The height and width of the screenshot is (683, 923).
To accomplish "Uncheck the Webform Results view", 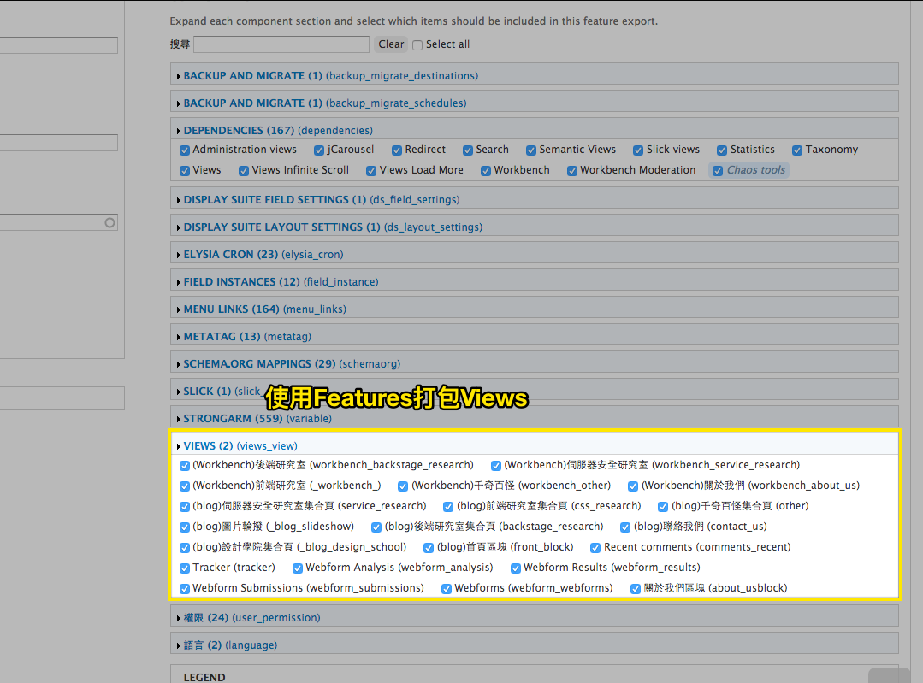I will point(516,568).
